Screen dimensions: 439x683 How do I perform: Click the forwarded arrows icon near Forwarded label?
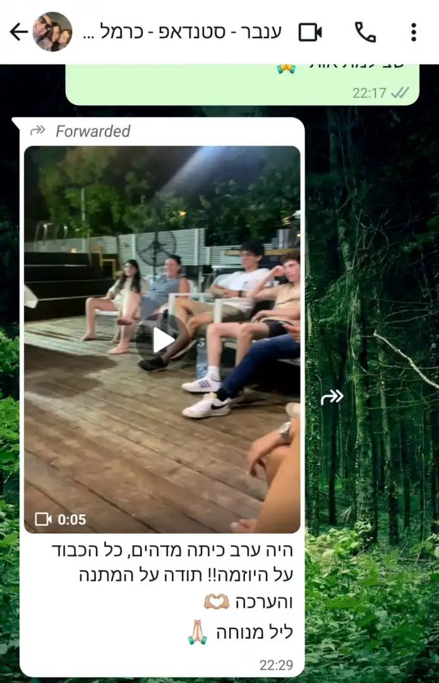38,130
